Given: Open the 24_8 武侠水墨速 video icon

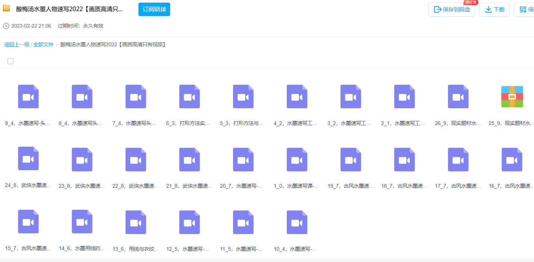Looking at the screenshot, I should click(28, 159).
